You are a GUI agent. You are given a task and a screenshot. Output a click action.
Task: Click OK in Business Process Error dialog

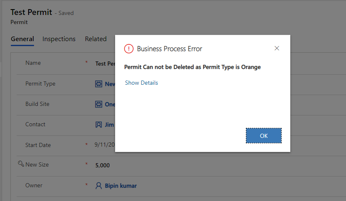coord(264,136)
